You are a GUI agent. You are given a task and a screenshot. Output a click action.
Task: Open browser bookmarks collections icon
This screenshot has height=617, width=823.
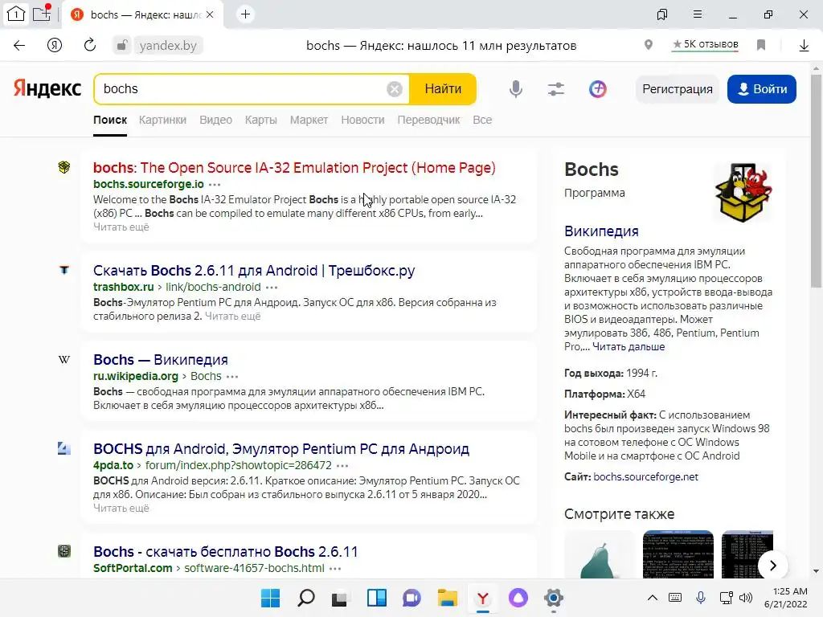point(662,14)
